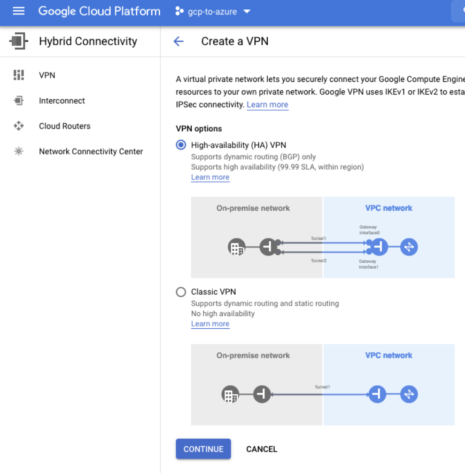
Task: Click the project hexagon icon beside gcp-to-azure
Action: point(179,11)
